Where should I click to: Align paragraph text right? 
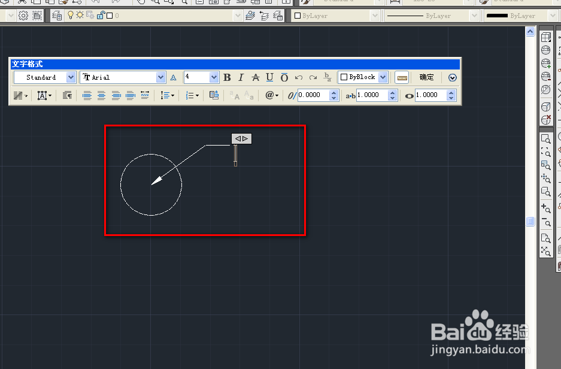click(116, 96)
